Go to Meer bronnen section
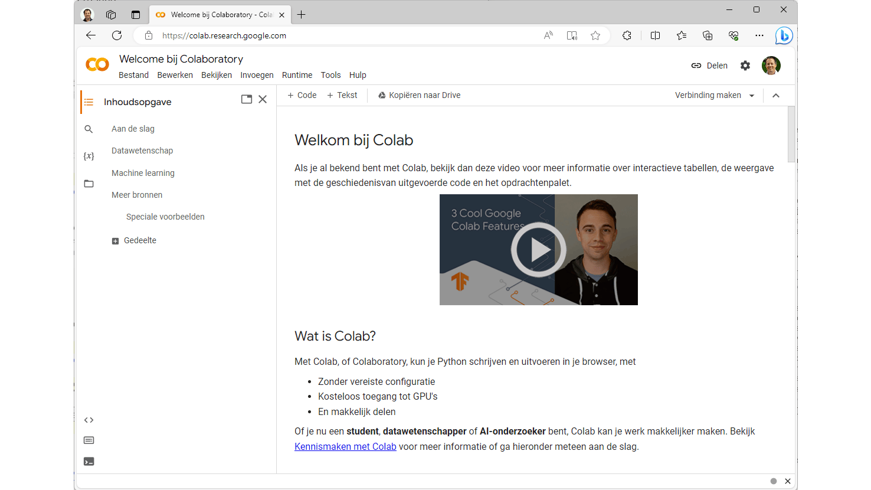This screenshot has height=490, width=871. 137,195
